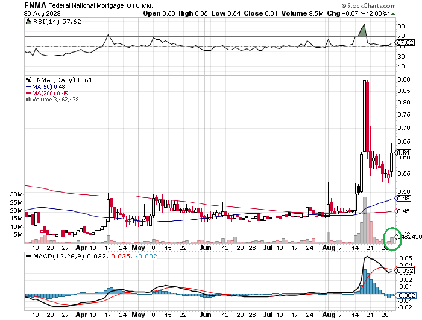This screenshot has height=320, width=422.
Task: Click the black MACD legend line marker
Action: pyautogui.click(x=28, y=256)
